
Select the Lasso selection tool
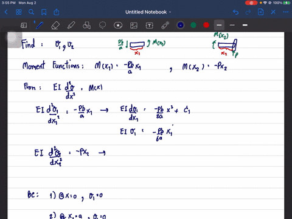[x=102, y=26]
